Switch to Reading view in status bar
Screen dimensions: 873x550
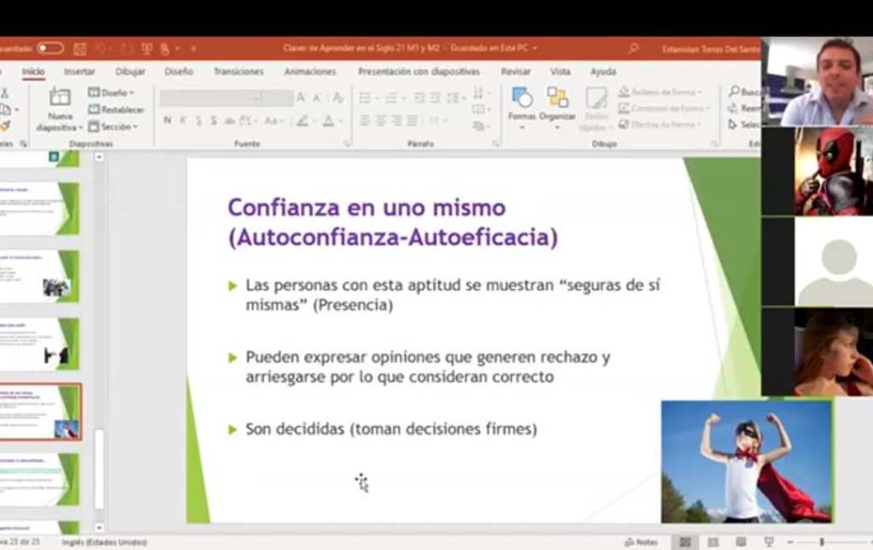pyautogui.click(x=740, y=541)
